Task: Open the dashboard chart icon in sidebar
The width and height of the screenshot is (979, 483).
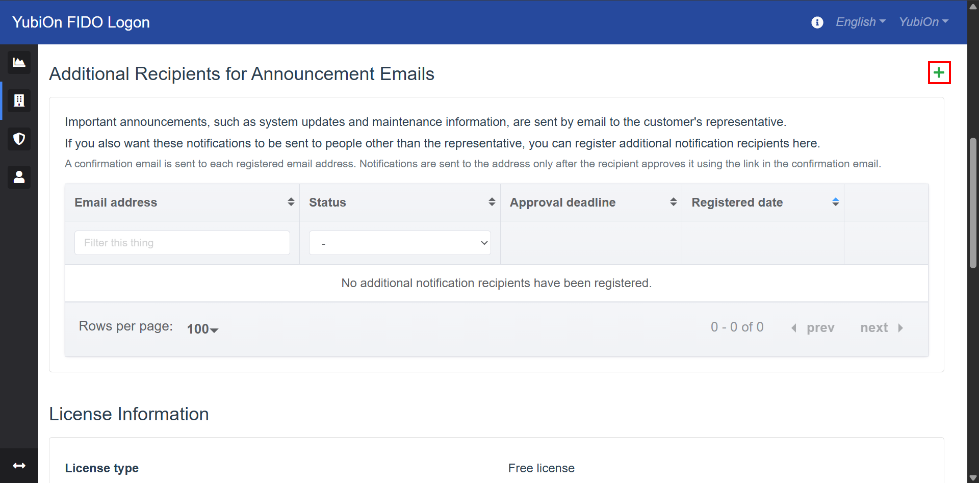Action: pyautogui.click(x=19, y=62)
